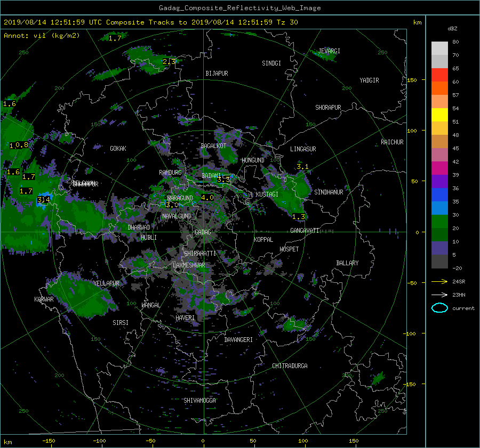Click the BAGALKOT city label

213,146
